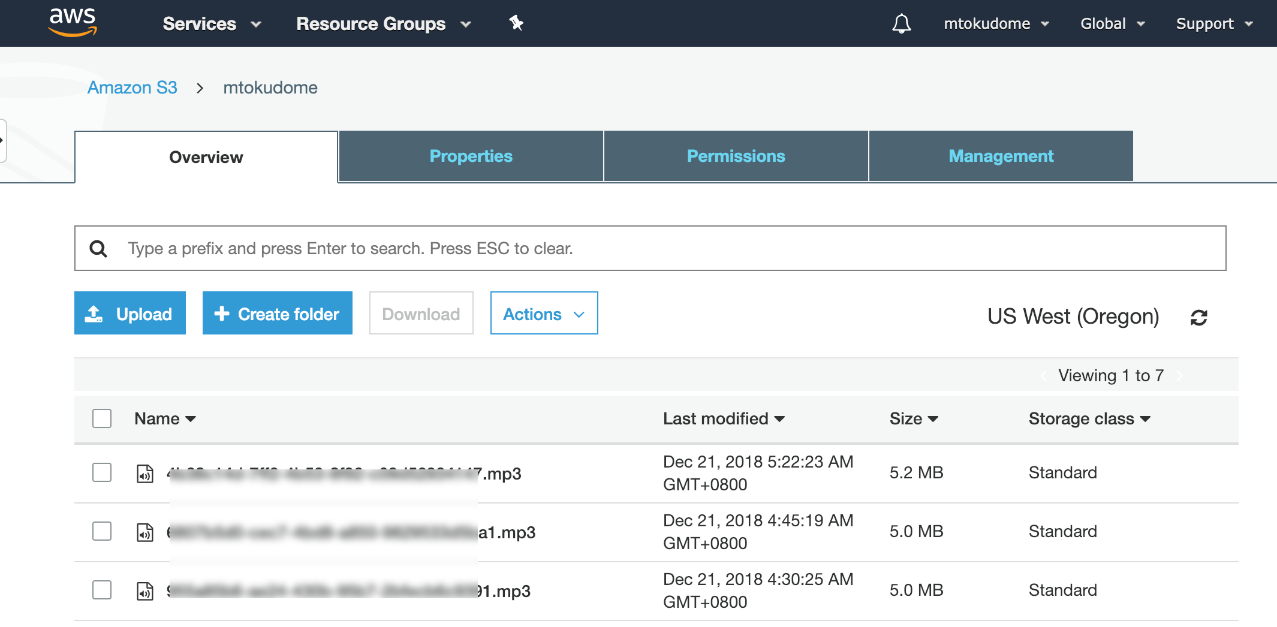Viewport: 1277px width, 627px height.
Task: Check the box for the 4:45:19 AM mp3 file
Action: click(x=102, y=531)
